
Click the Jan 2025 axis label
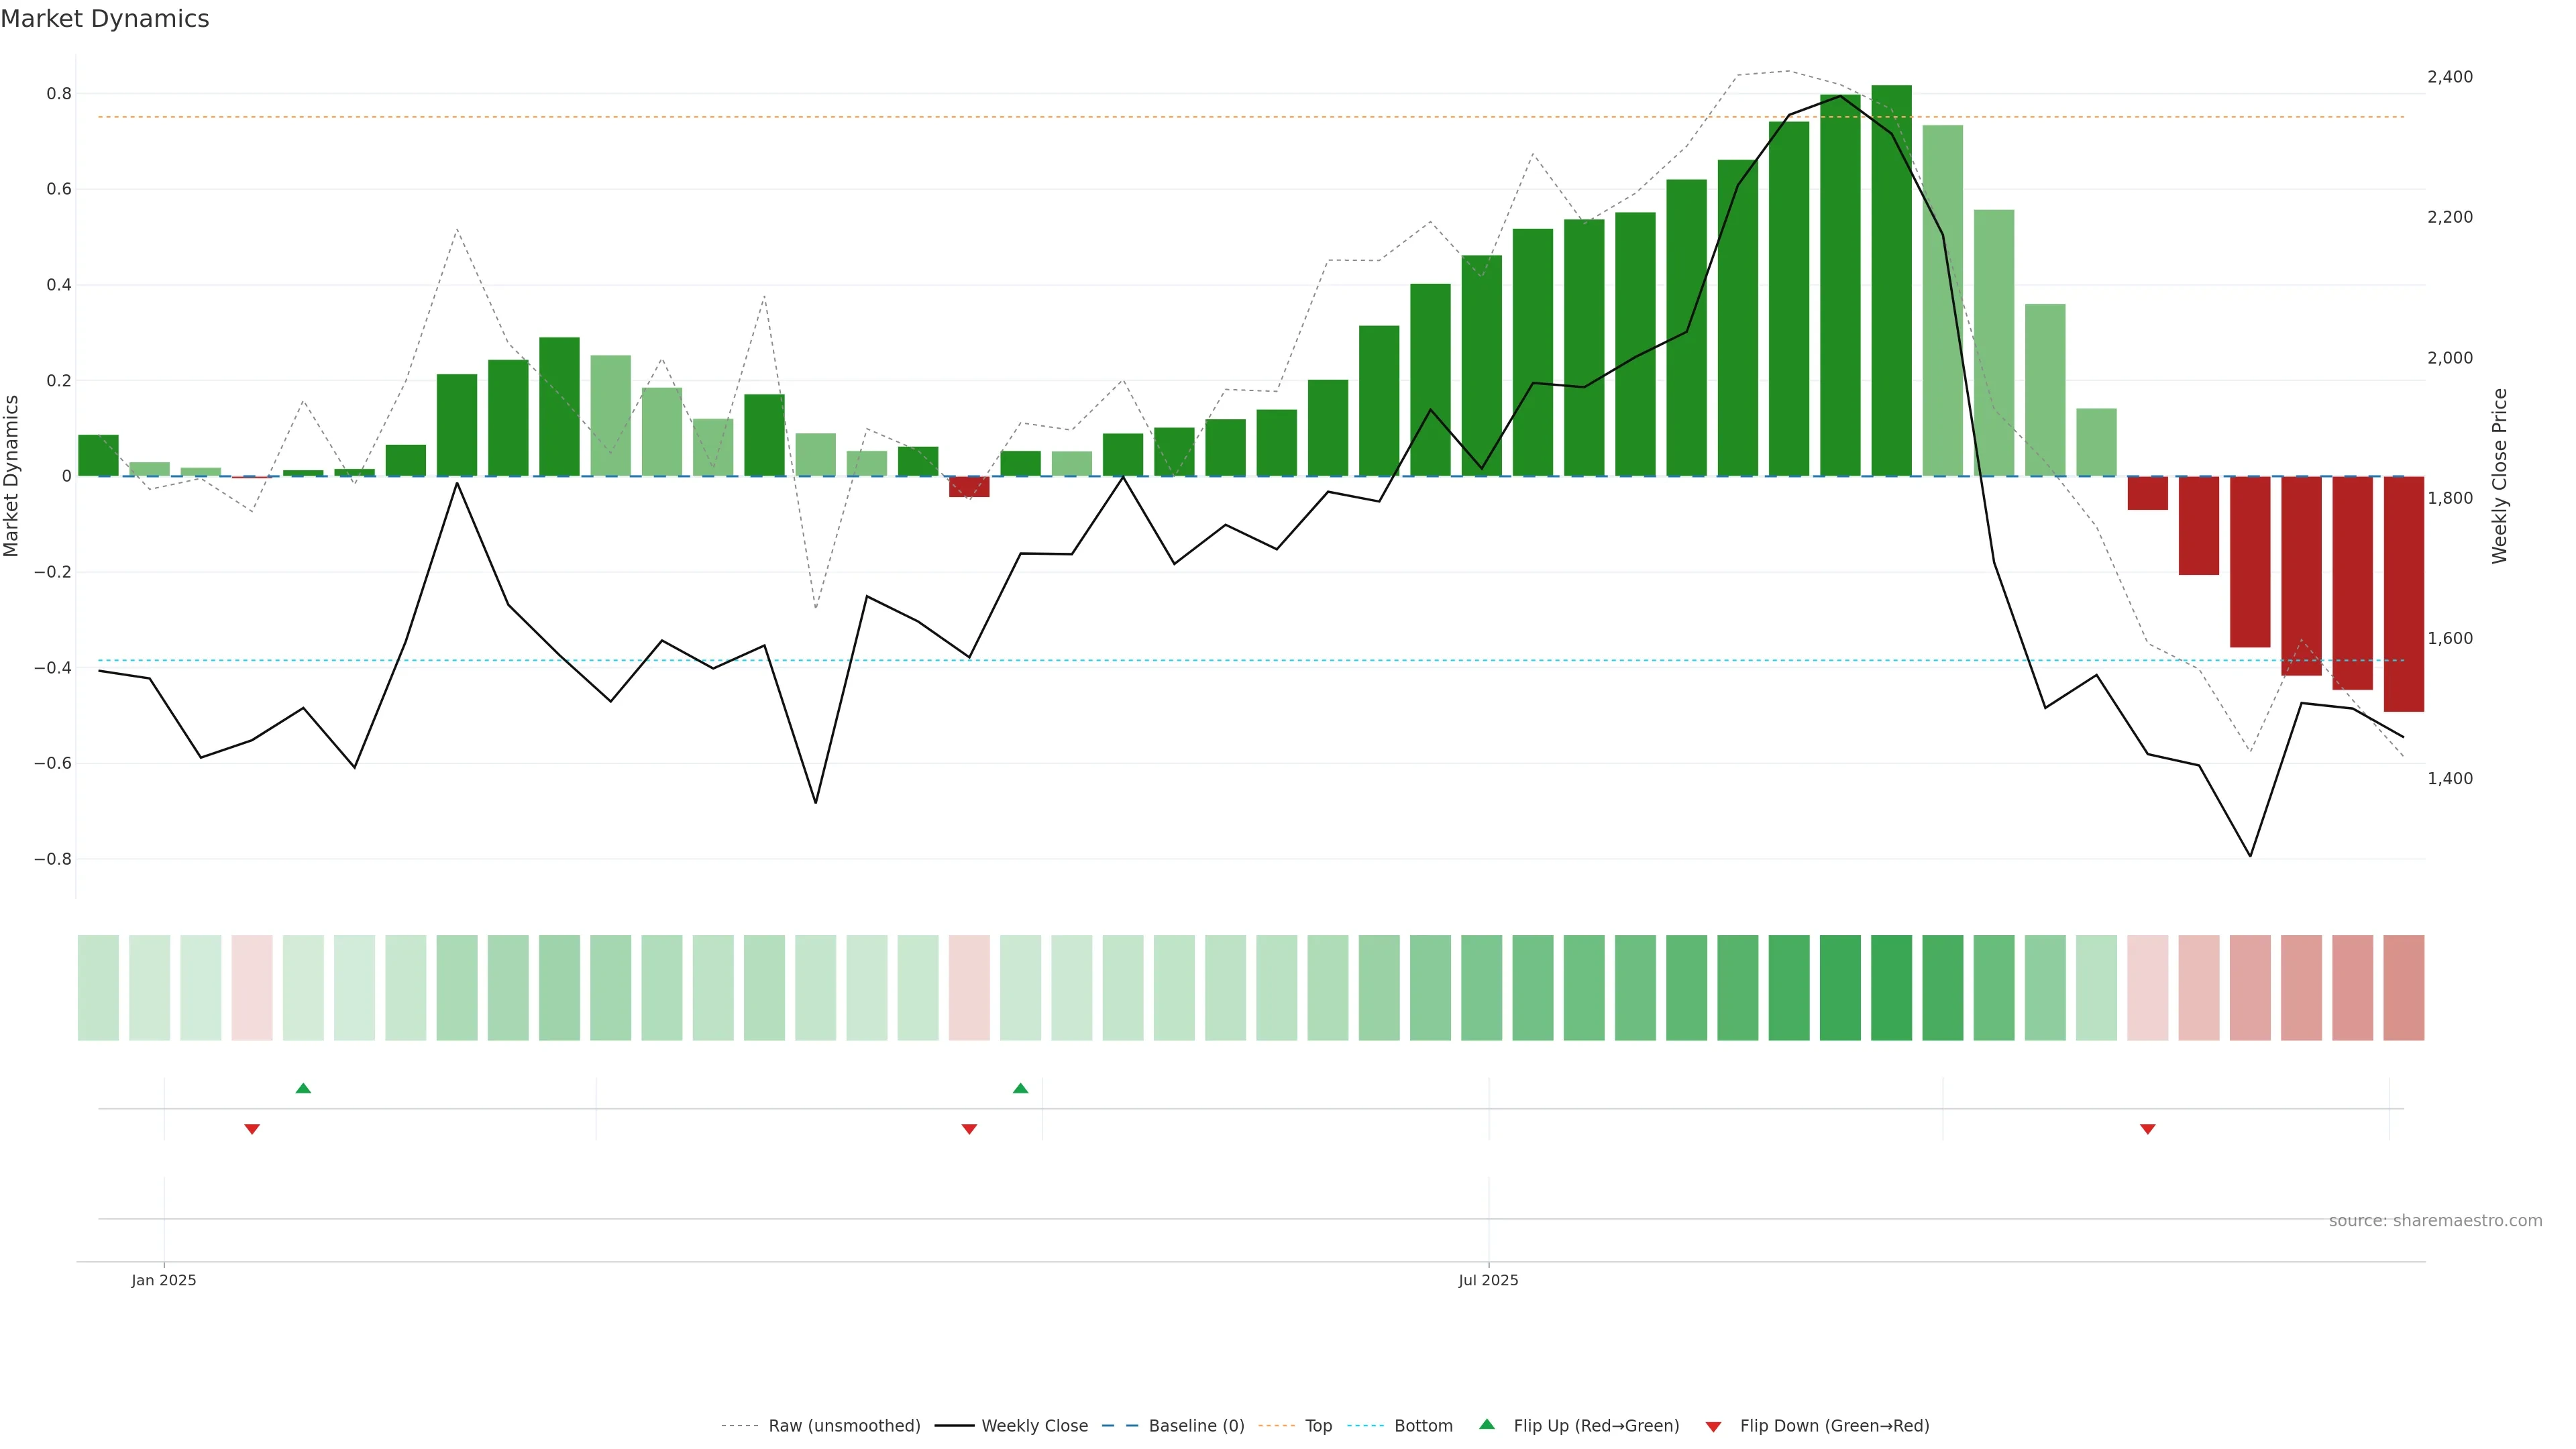[x=164, y=1280]
